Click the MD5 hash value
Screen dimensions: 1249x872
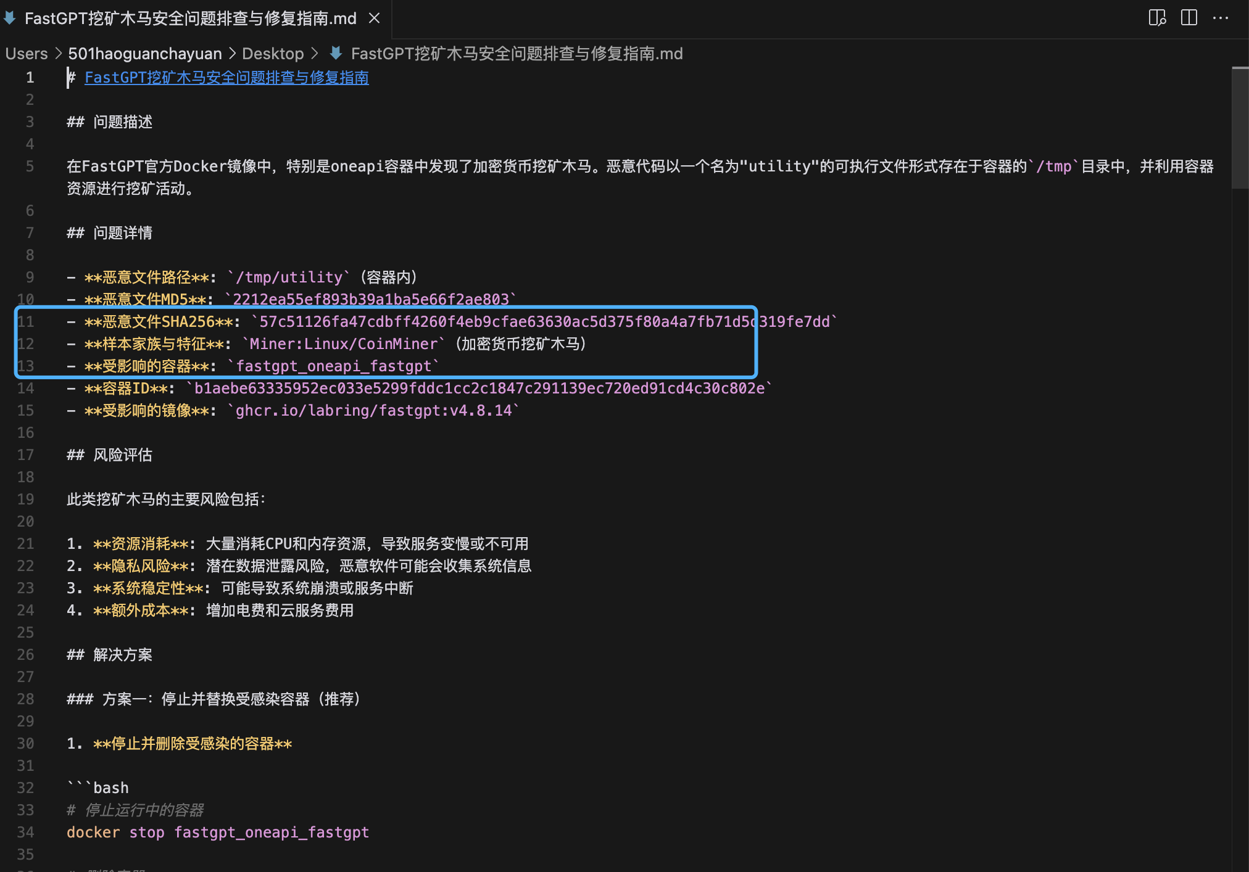pyautogui.click(x=371, y=300)
